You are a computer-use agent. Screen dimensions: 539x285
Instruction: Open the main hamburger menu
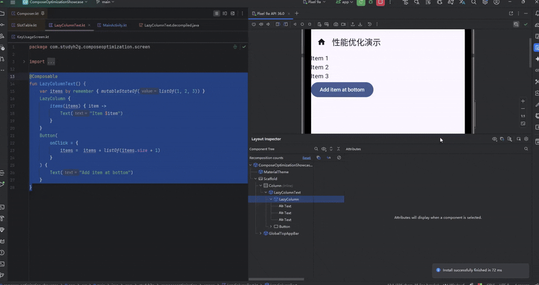[13, 2]
